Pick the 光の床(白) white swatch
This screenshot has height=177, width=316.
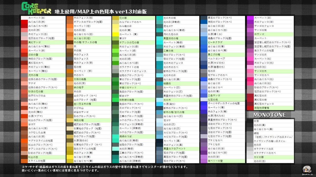click(x=250, y=161)
